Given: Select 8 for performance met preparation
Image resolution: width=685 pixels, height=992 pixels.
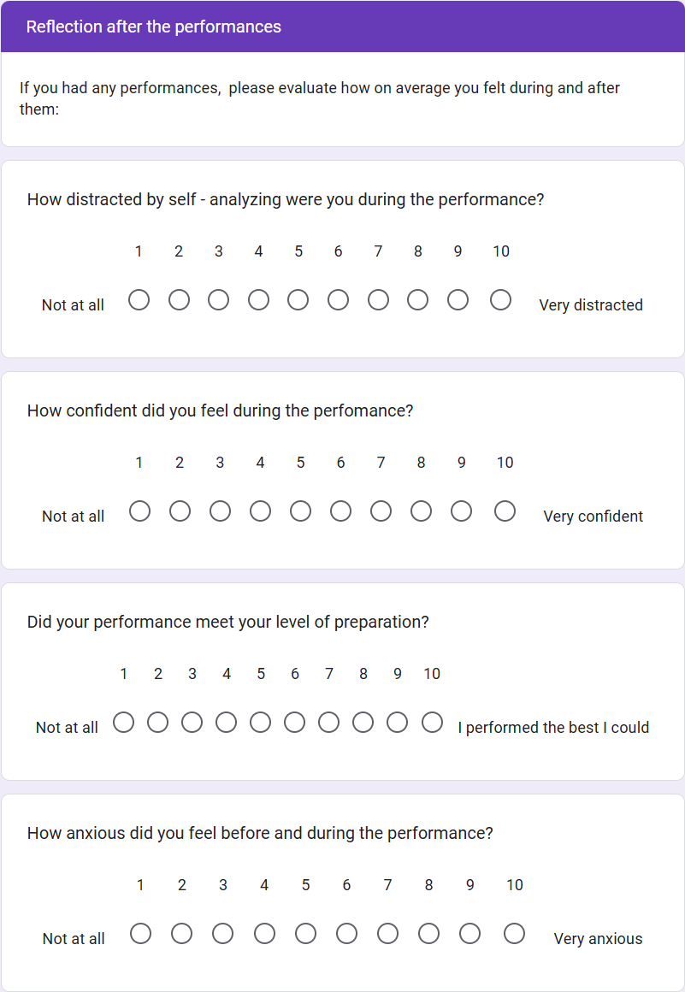Looking at the screenshot, I should [x=363, y=723].
